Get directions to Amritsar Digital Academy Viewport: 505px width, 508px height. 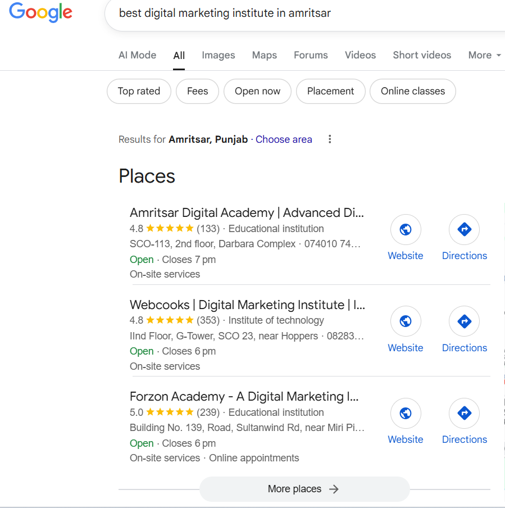pyautogui.click(x=464, y=229)
